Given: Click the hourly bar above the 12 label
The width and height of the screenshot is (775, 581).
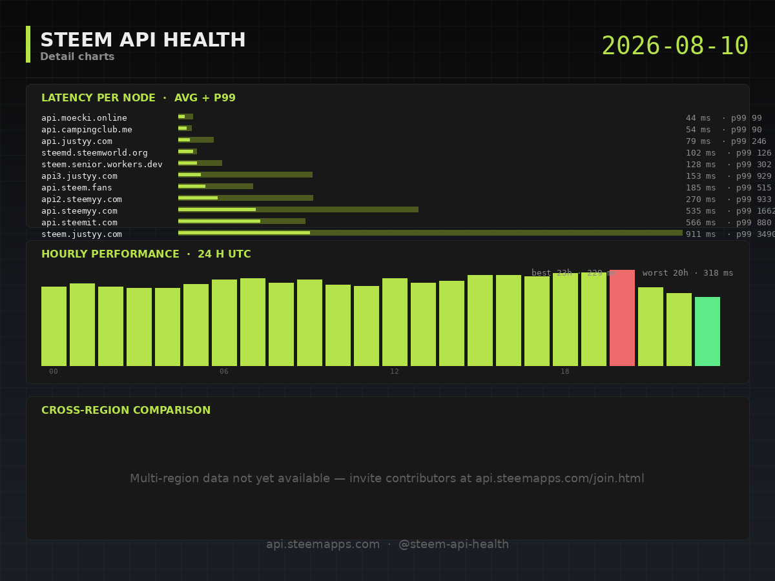Looking at the screenshot, I should tap(395, 322).
